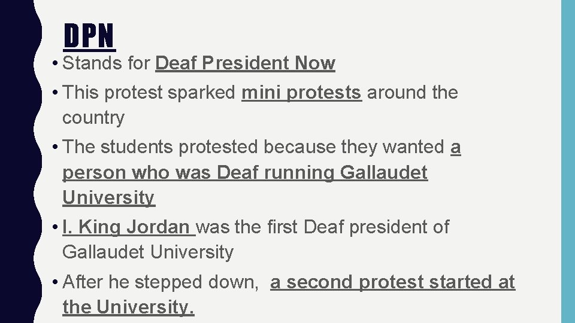Click the underlined Deaf President Now text
The width and height of the screenshot is (575, 323).
245,63
